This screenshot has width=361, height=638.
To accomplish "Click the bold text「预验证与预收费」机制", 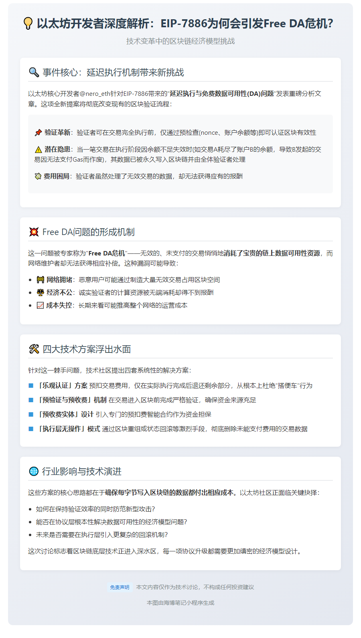I will click(x=71, y=400).
